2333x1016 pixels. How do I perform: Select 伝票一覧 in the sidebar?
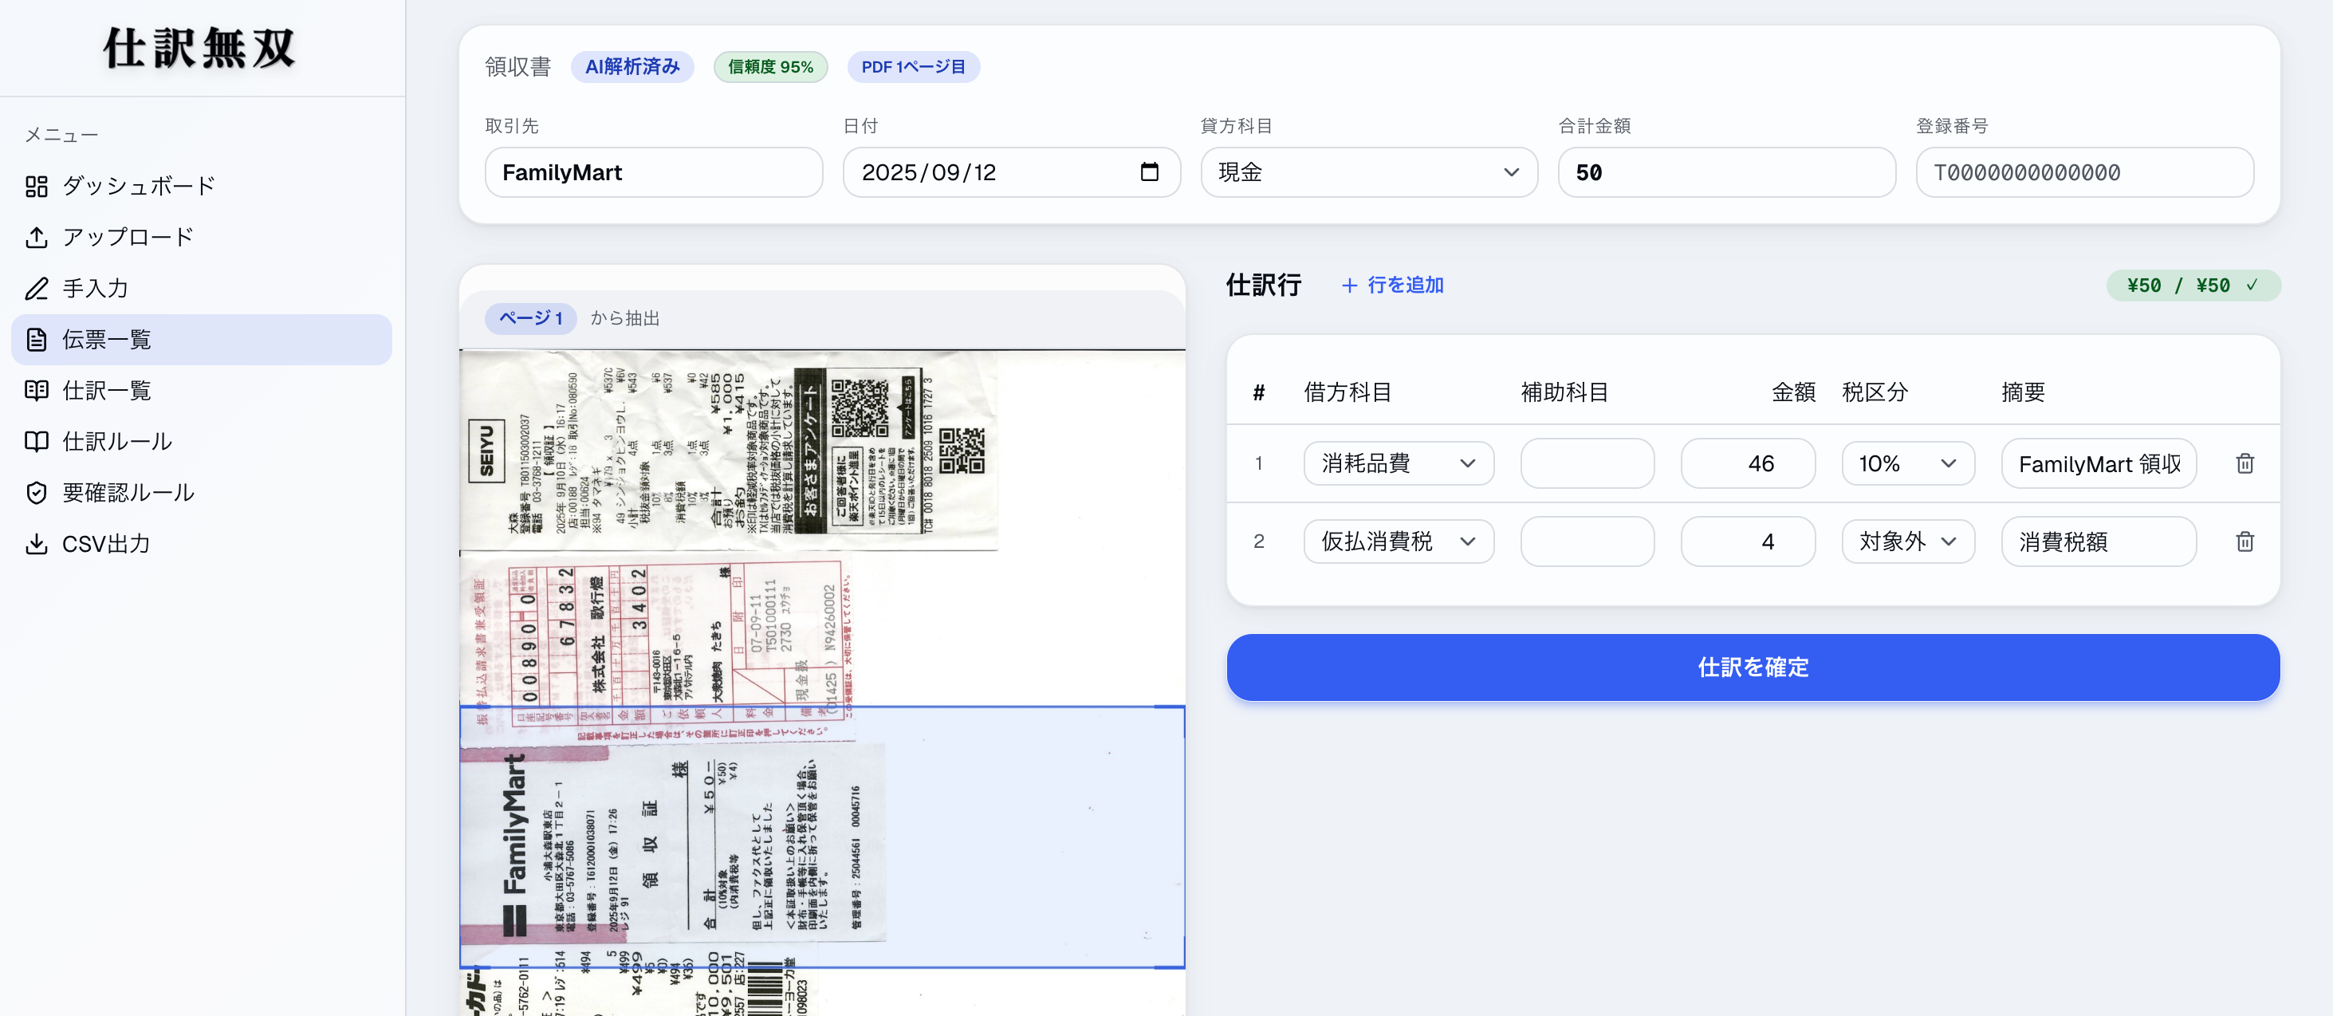201,340
